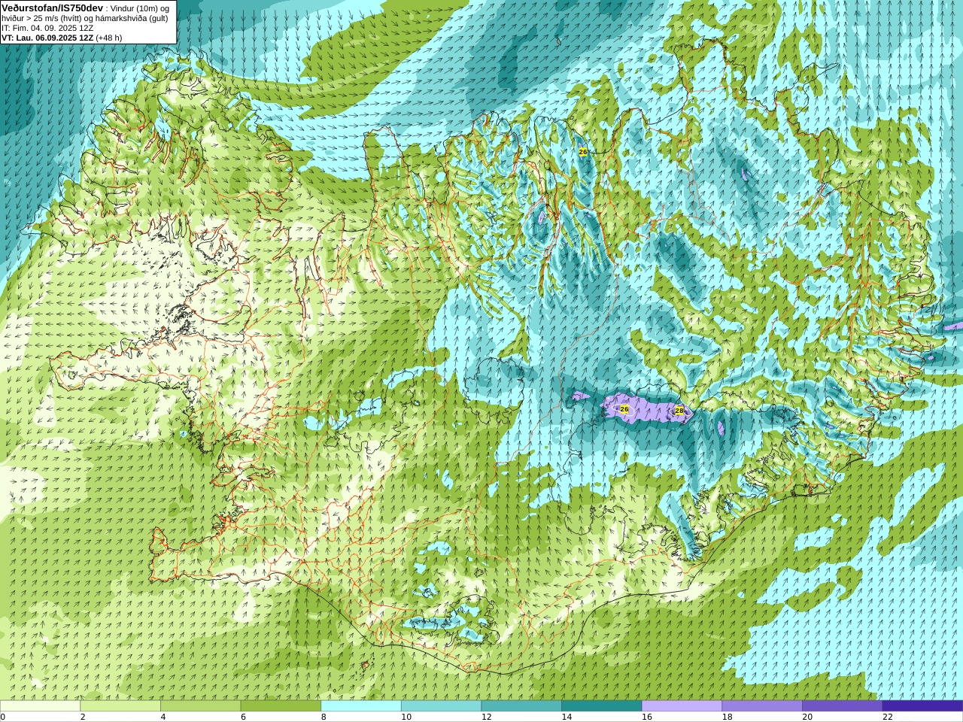Select the 2–4 m/s light green swatch
The height and width of the screenshot is (722, 963).
pos(120,706)
